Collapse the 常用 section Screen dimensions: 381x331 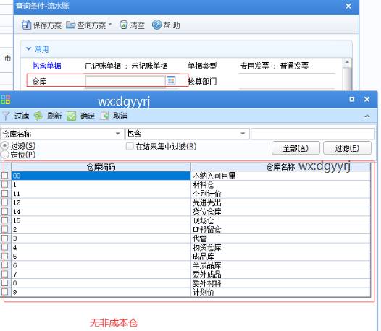(28, 48)
